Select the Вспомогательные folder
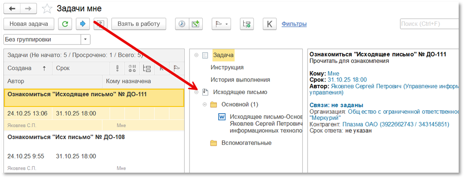 [247, 143]
